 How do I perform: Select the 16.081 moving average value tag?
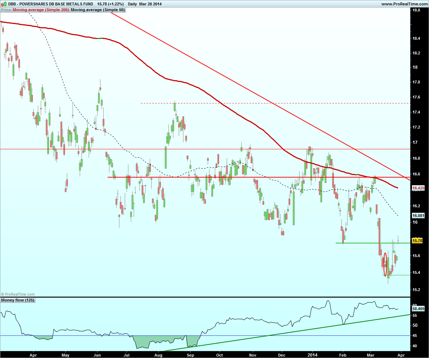(418, 216)
